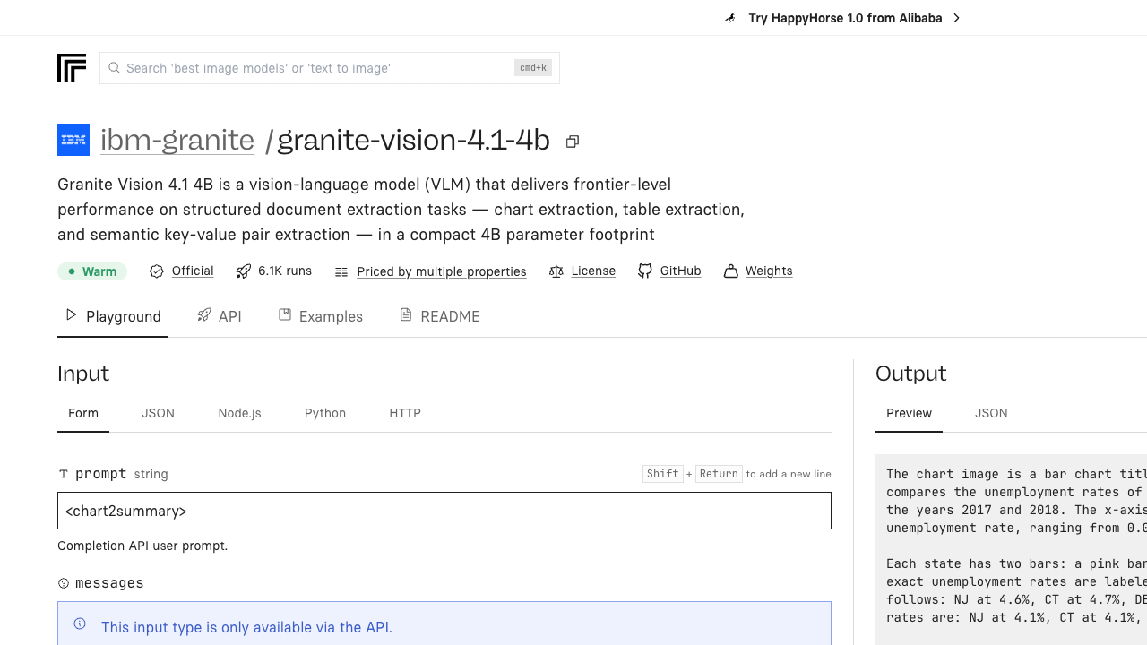The width and height of the screenshot is (1147, 645).
Task: Click the Playground play triangle icon
Action: point(72,315)
